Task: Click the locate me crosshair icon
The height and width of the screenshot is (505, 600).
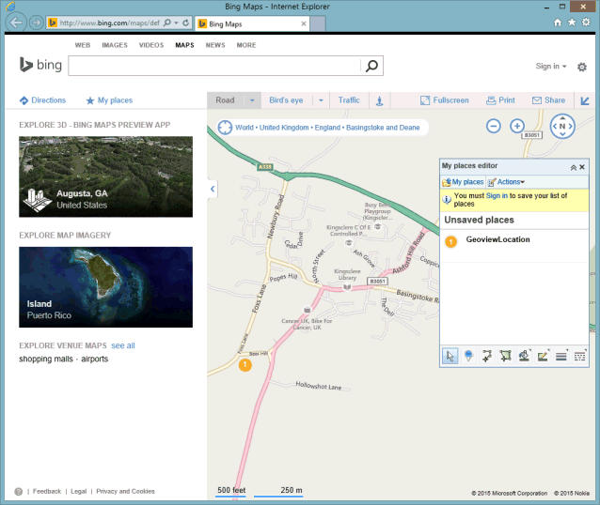Action: pyautogui.click(x=225, y=128)
